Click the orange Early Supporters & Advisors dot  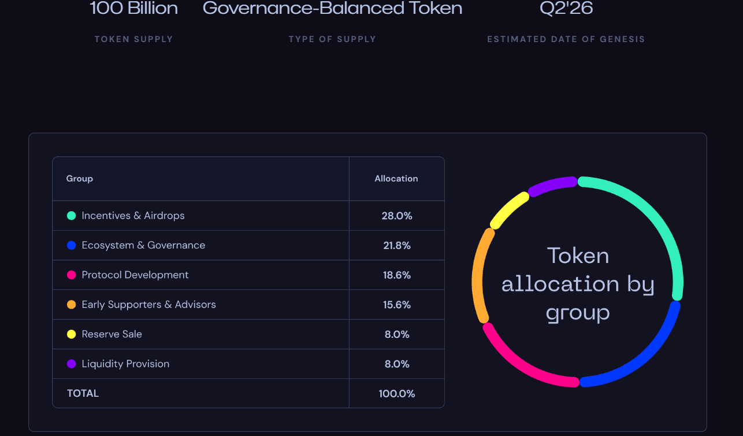tap(72, 305)
